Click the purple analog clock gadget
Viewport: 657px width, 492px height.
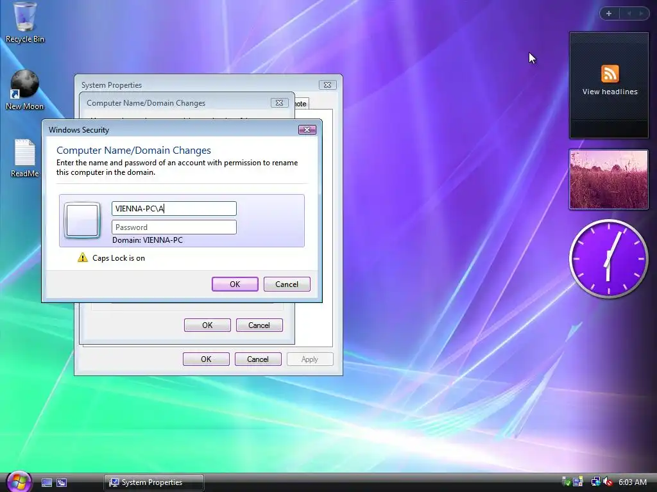click(608, 259)
